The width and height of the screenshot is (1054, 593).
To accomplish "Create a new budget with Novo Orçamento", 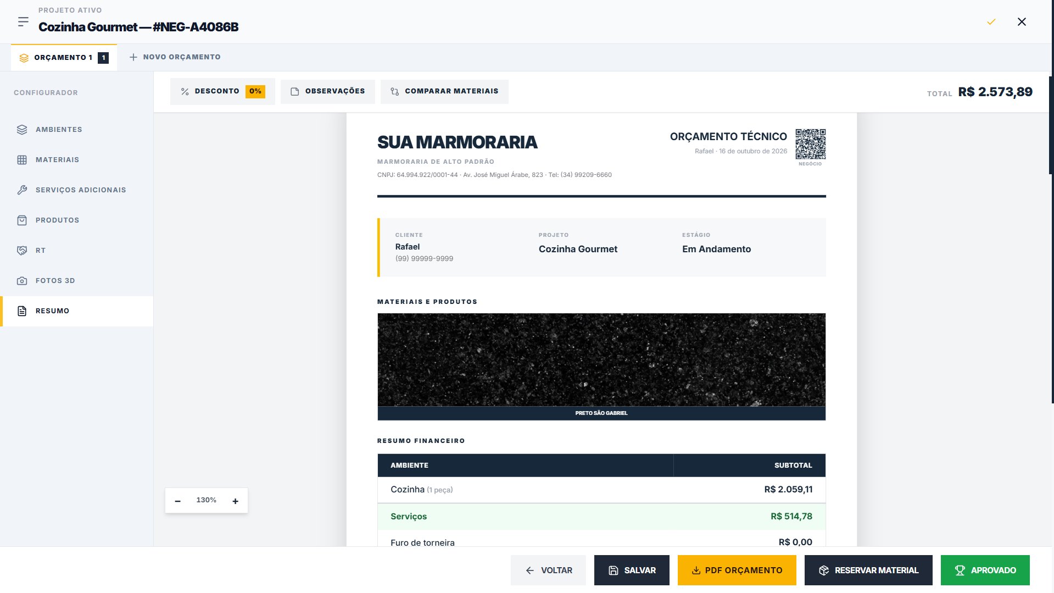I will point(175,57).
